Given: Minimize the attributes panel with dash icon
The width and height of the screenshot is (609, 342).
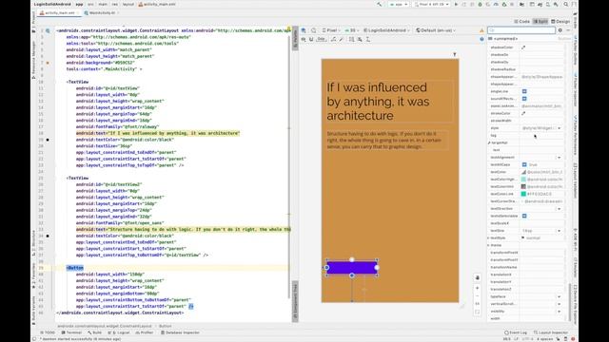Looking at the screenshot, I should click(568, 30).
